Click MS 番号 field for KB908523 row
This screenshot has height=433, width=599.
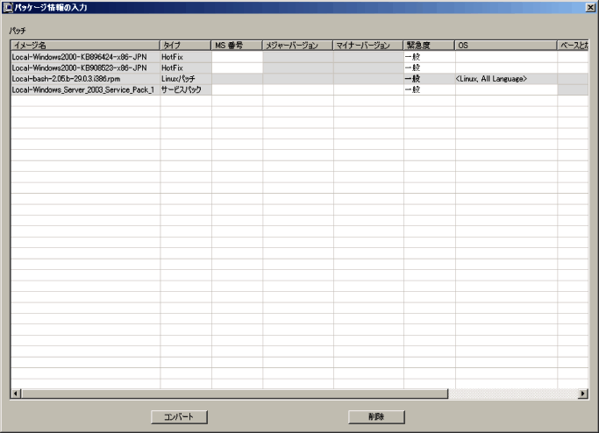point(237,68)
